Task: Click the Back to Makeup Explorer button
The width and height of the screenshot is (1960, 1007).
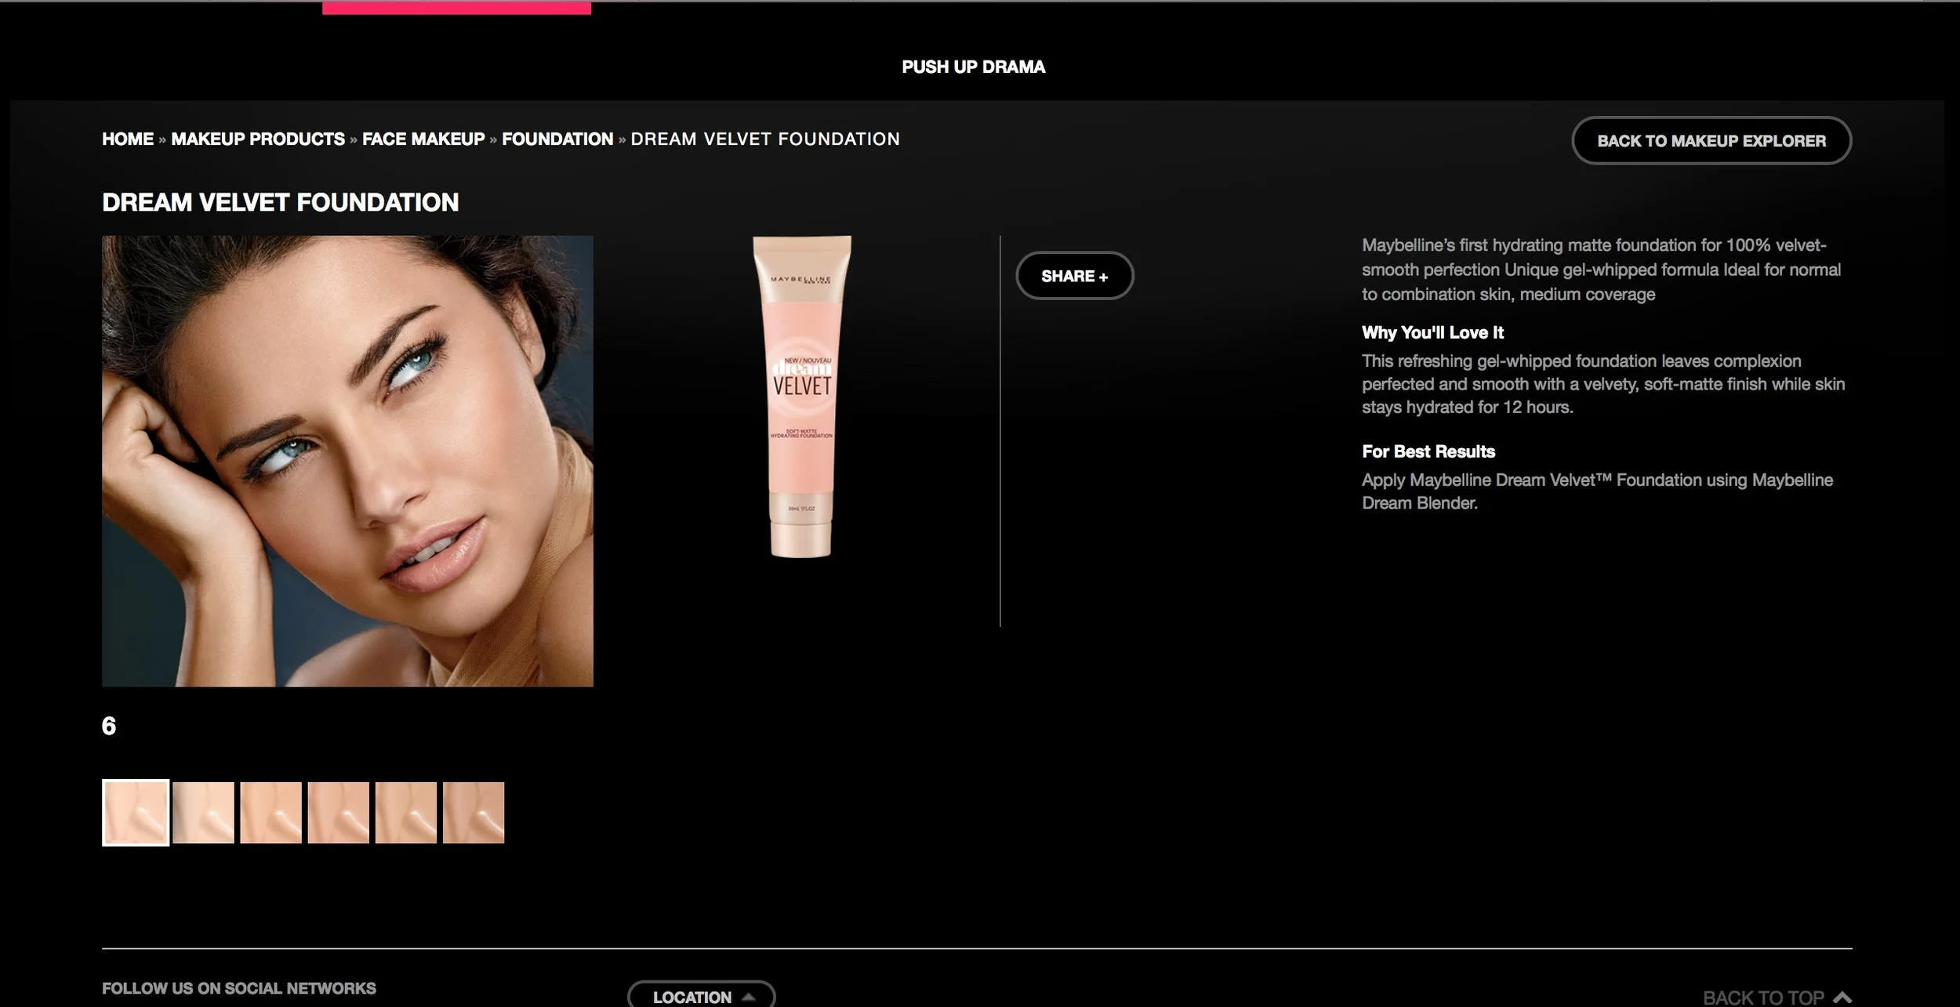Action: 1711,140
